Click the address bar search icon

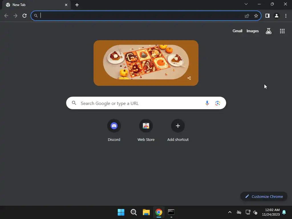pyautogui.click(x=36, y=16)
